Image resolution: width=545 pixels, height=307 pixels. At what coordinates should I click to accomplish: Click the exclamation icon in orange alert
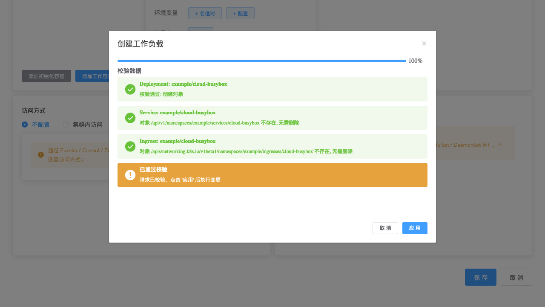tap(130, 175)
